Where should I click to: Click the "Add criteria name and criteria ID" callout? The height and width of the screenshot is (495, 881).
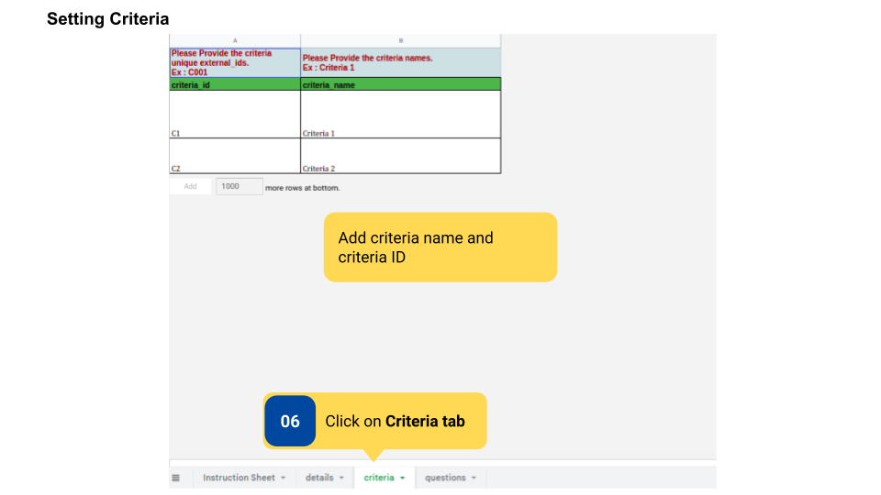[440, 247]
